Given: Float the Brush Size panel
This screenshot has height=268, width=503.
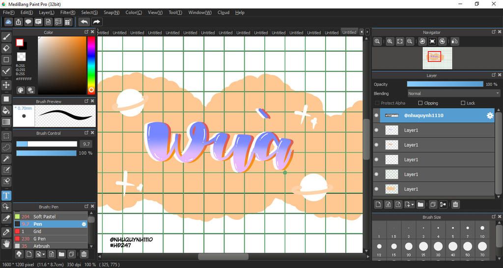Looking at the screenshot, I should [x=494, y=217].
